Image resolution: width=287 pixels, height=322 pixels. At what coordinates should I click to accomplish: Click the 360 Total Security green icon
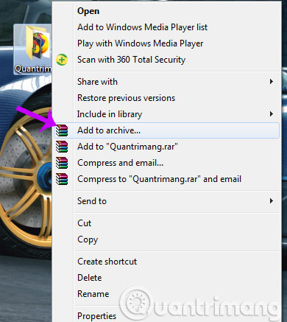[x=62, y=60]
